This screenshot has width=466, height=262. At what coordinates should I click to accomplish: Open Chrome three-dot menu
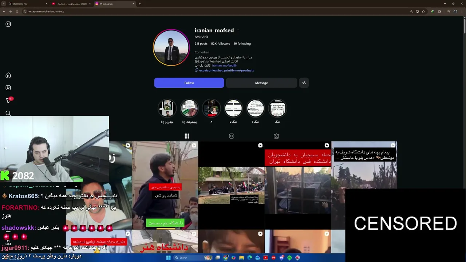(462, 11)
